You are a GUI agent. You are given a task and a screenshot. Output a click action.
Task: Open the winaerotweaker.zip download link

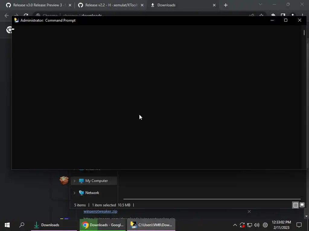(x=100, y=211)
